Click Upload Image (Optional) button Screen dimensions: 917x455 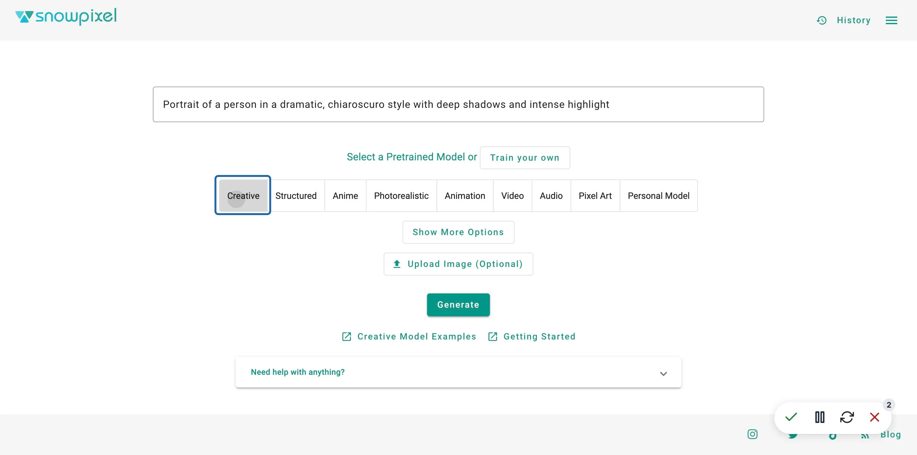(458, 264)
